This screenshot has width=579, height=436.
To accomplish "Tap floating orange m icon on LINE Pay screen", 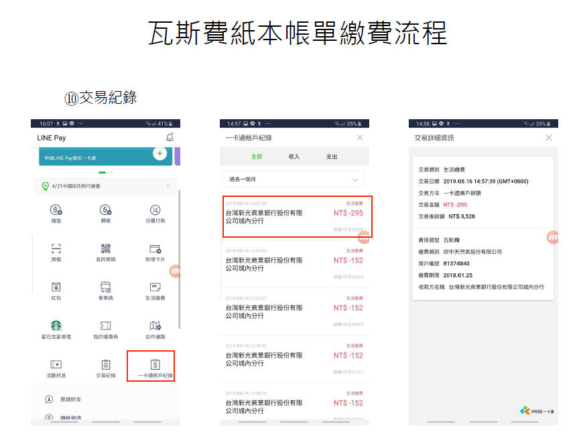I will click(175, 271).
